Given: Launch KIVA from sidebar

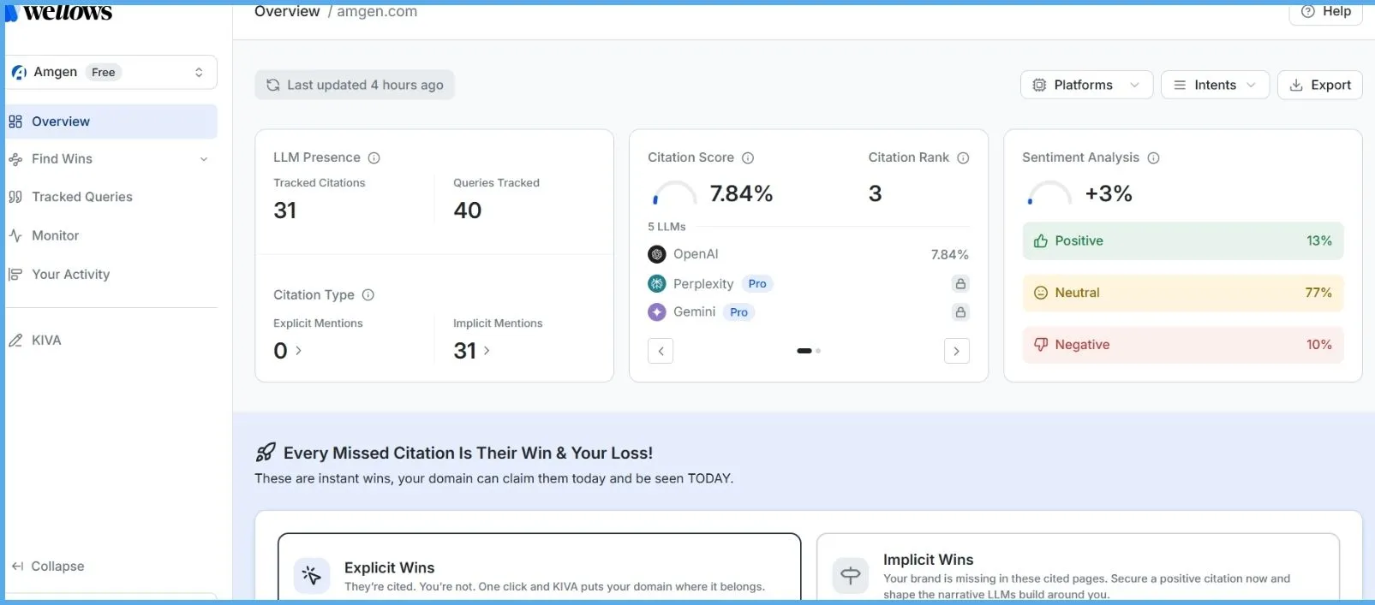Looking at the screenshot, I should pyautogui.click(x=111, y=341).
